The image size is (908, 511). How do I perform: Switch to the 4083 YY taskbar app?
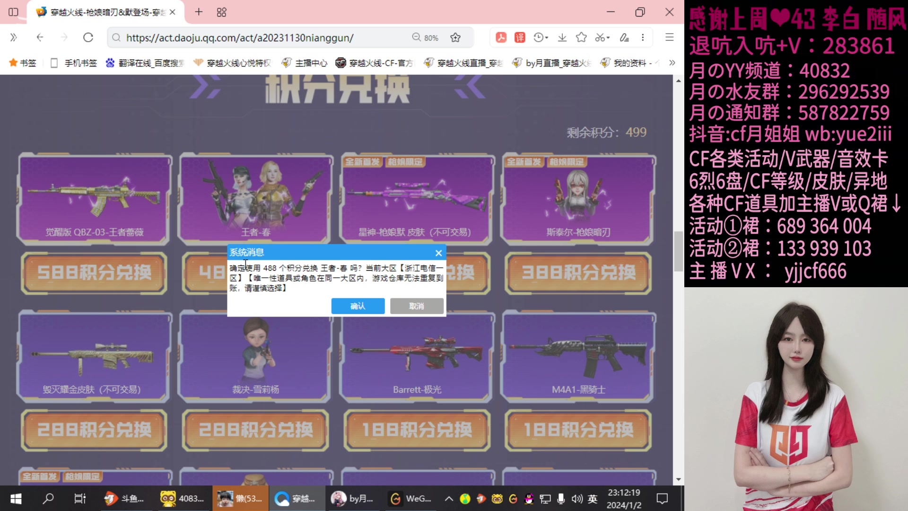[x=182, y=498]
